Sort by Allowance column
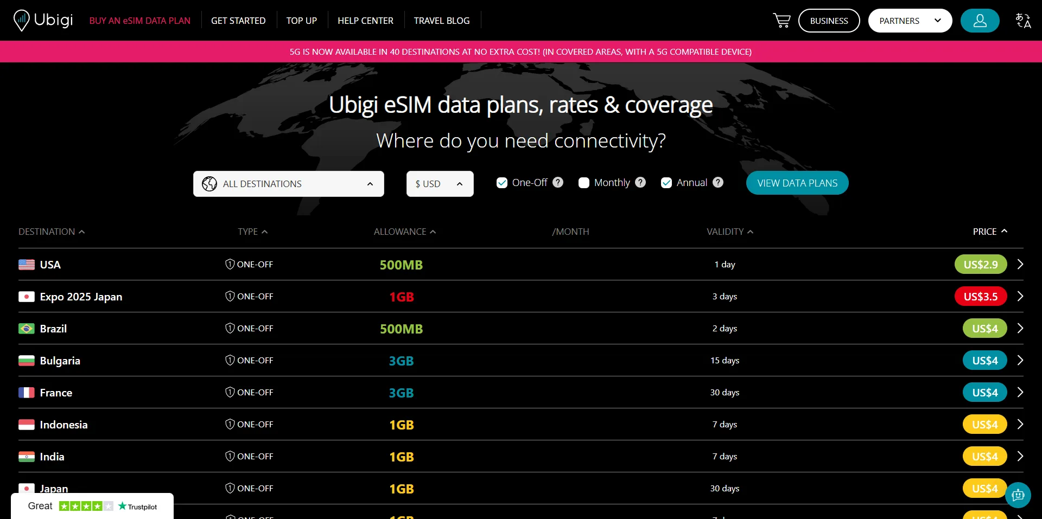1042x519 pixels. (x=404, y=232)
